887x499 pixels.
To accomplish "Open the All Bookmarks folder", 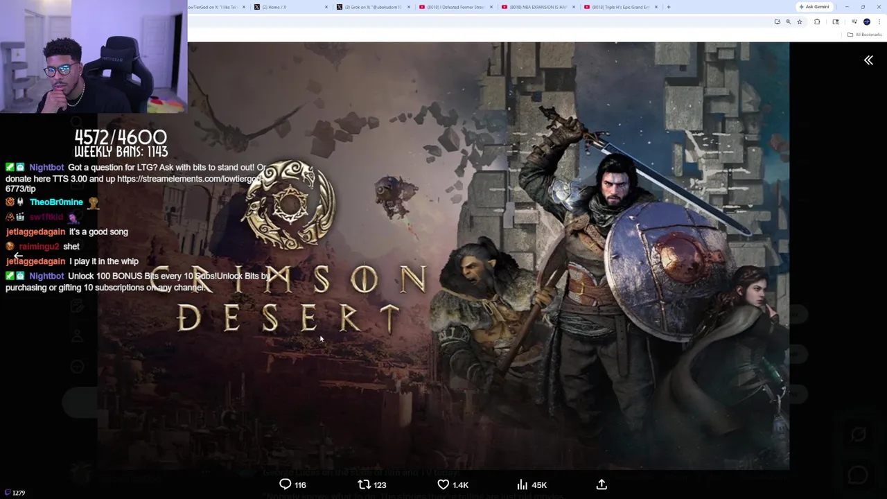I will tap(865, 35).
